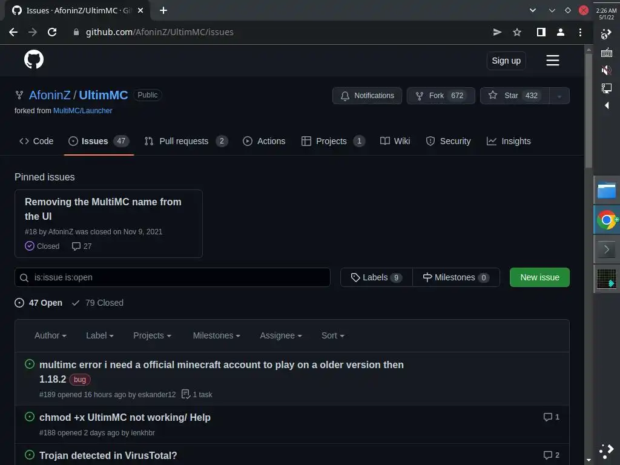Screen dimensions: 620x465
Task: Show the 79 Closed issues
Action: tap(97, 303)
